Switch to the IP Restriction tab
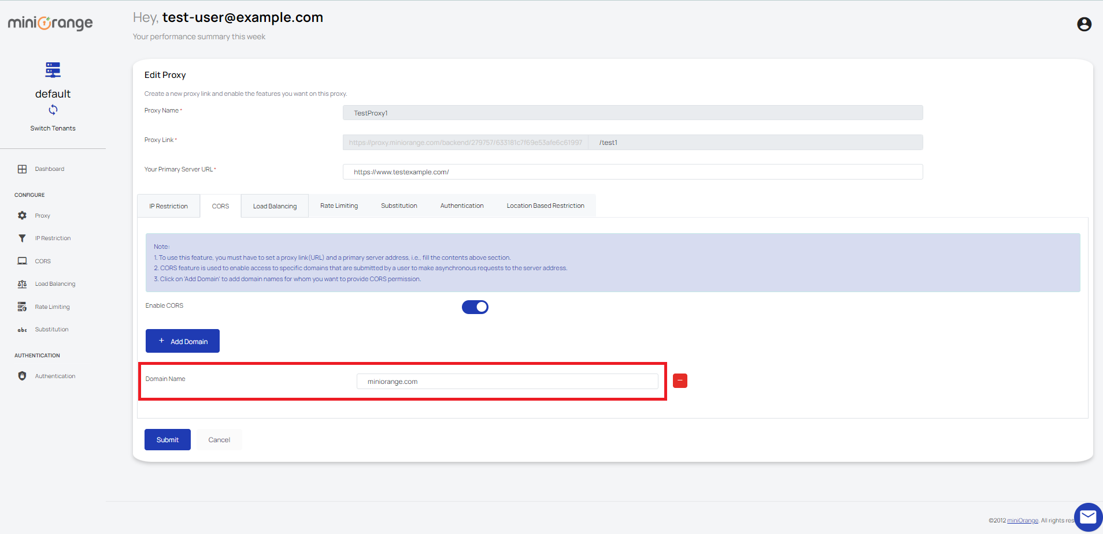Screen dimensions: 1103x534 (168, 206)
